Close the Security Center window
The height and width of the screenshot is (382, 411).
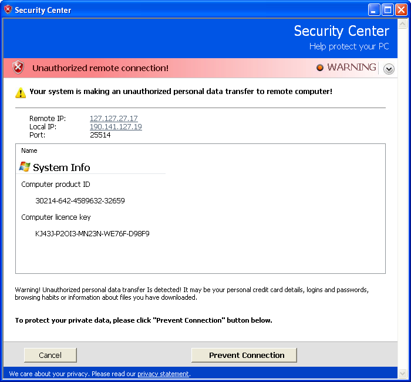point(401,9)
